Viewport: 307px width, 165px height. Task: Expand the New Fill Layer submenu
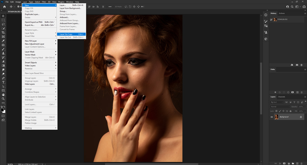click(x=40, y=41)
